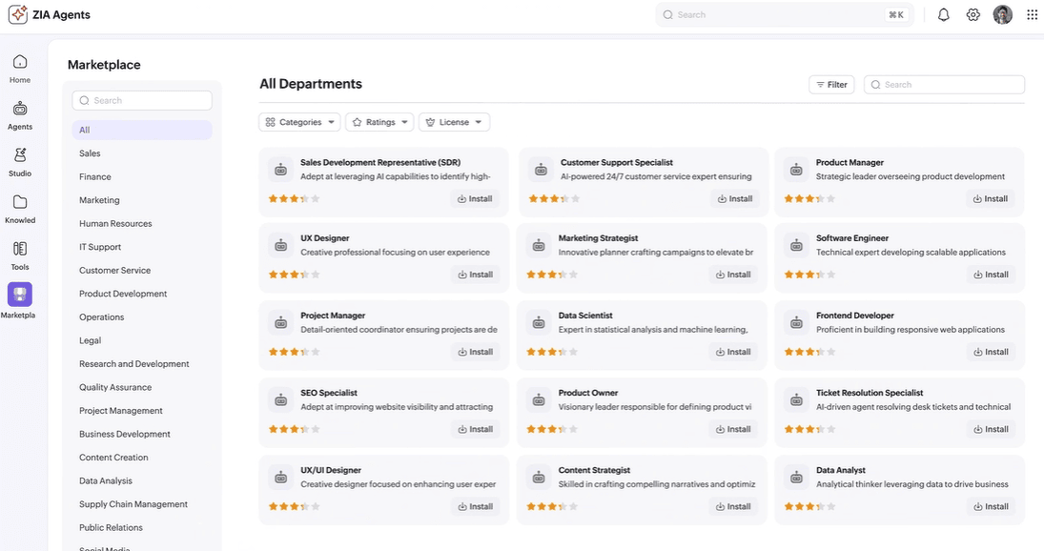This screenshot has height=551, width=1044.
Task: Expand the Categories dropdown
Action: (299, 122)
